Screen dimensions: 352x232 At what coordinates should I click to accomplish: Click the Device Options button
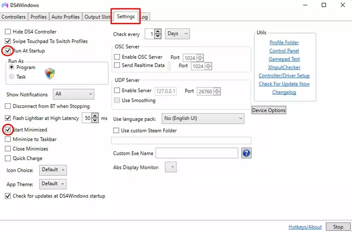pyautogui.click(x=269, y=110)
